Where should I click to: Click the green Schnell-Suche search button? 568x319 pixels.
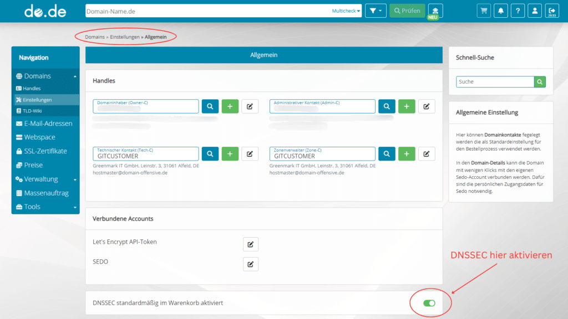point(540,82)
